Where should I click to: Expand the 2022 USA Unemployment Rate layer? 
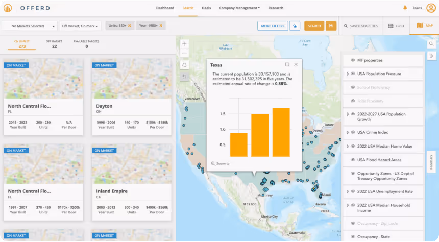[x=348, y=191]
